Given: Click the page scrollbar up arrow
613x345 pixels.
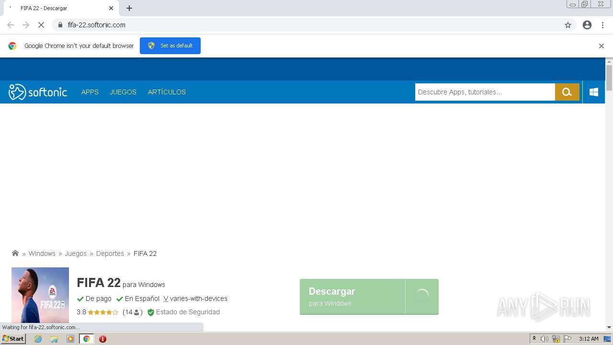Looking at the screenshot, I should (609, 61).
